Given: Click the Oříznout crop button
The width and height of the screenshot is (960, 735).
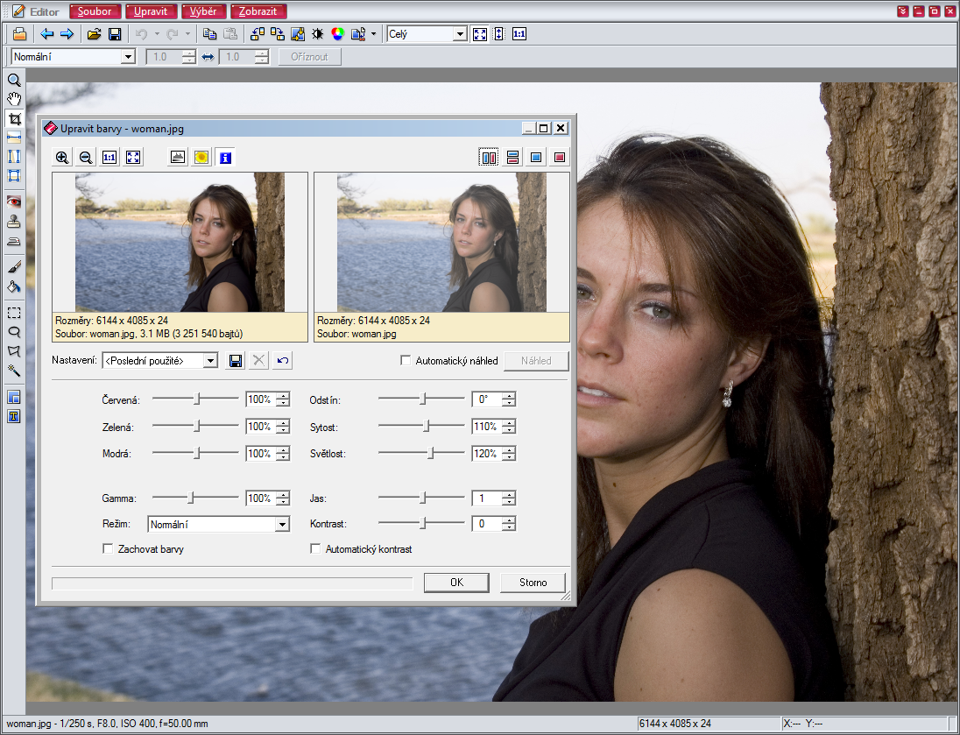Looking at the screenshot, I should (x=309, y=57).
